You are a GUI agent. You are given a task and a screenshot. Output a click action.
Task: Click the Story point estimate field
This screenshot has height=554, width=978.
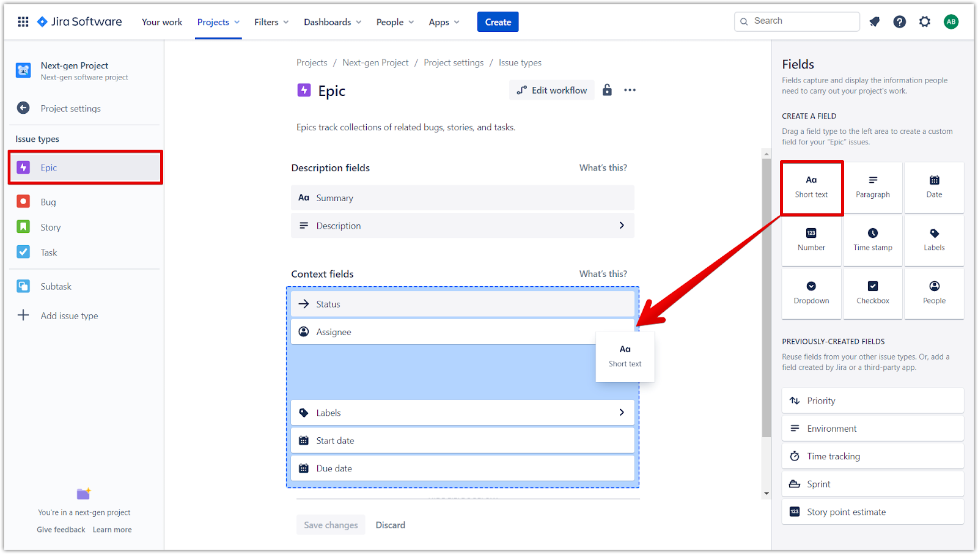[873, 512]
